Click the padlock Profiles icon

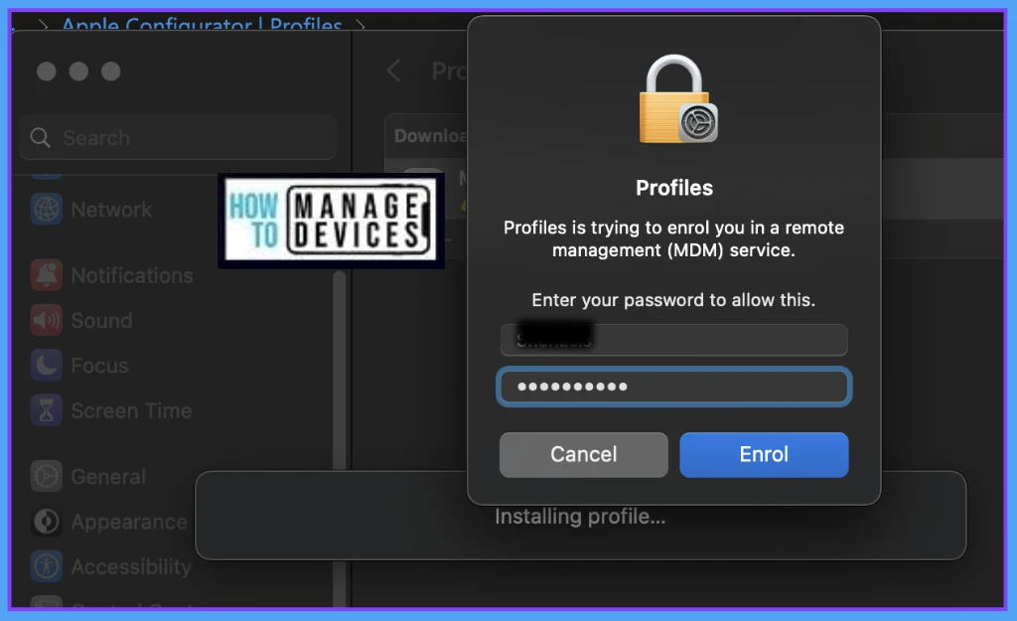(677, 98)
